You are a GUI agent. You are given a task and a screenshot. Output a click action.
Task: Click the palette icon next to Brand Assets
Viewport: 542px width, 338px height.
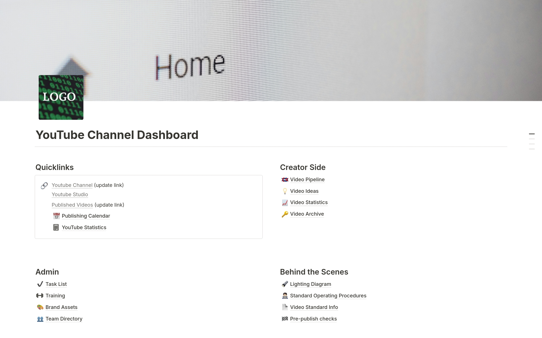40,307
